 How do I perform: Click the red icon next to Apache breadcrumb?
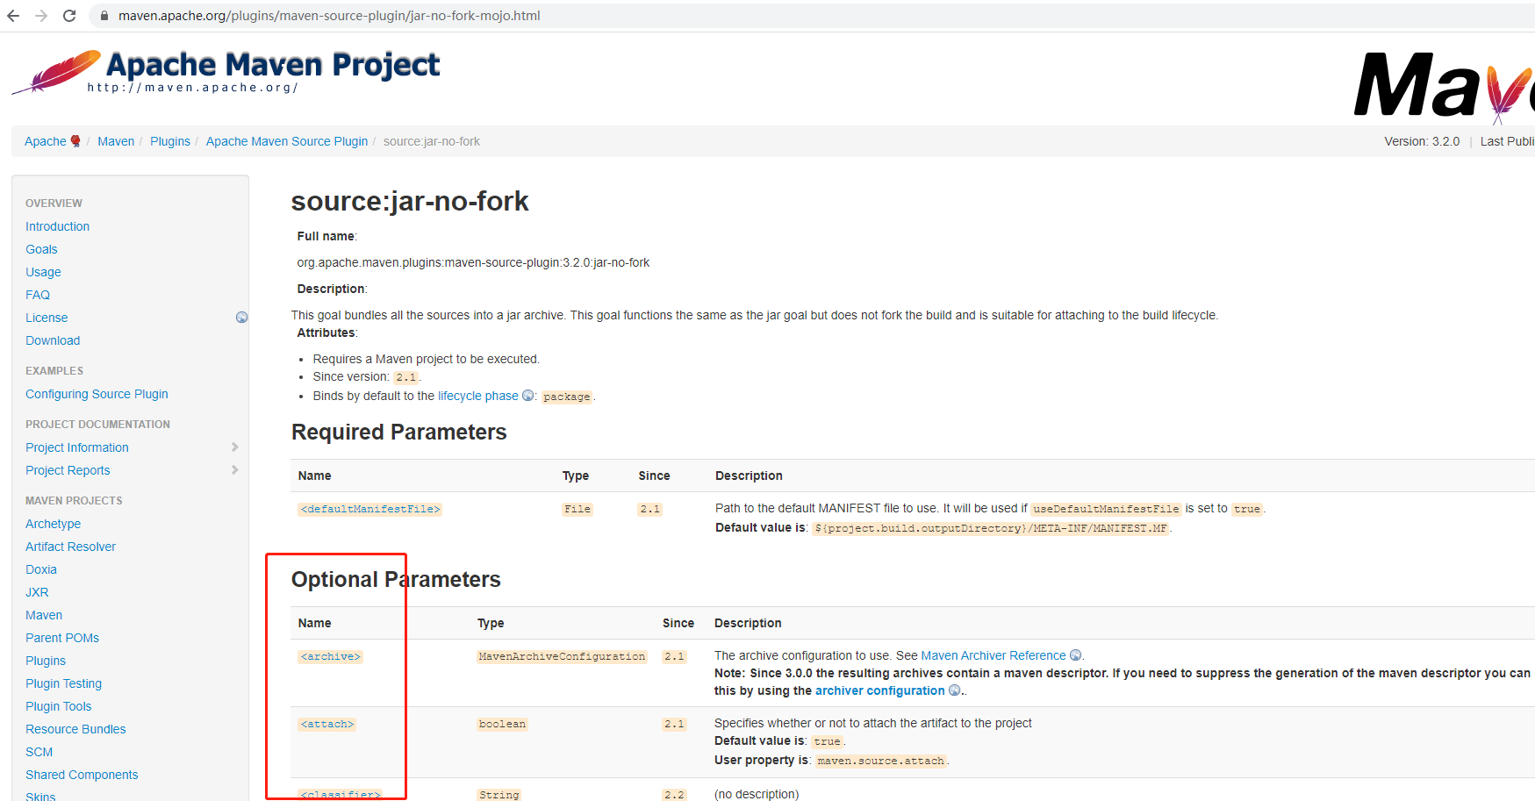pos(75,141)
